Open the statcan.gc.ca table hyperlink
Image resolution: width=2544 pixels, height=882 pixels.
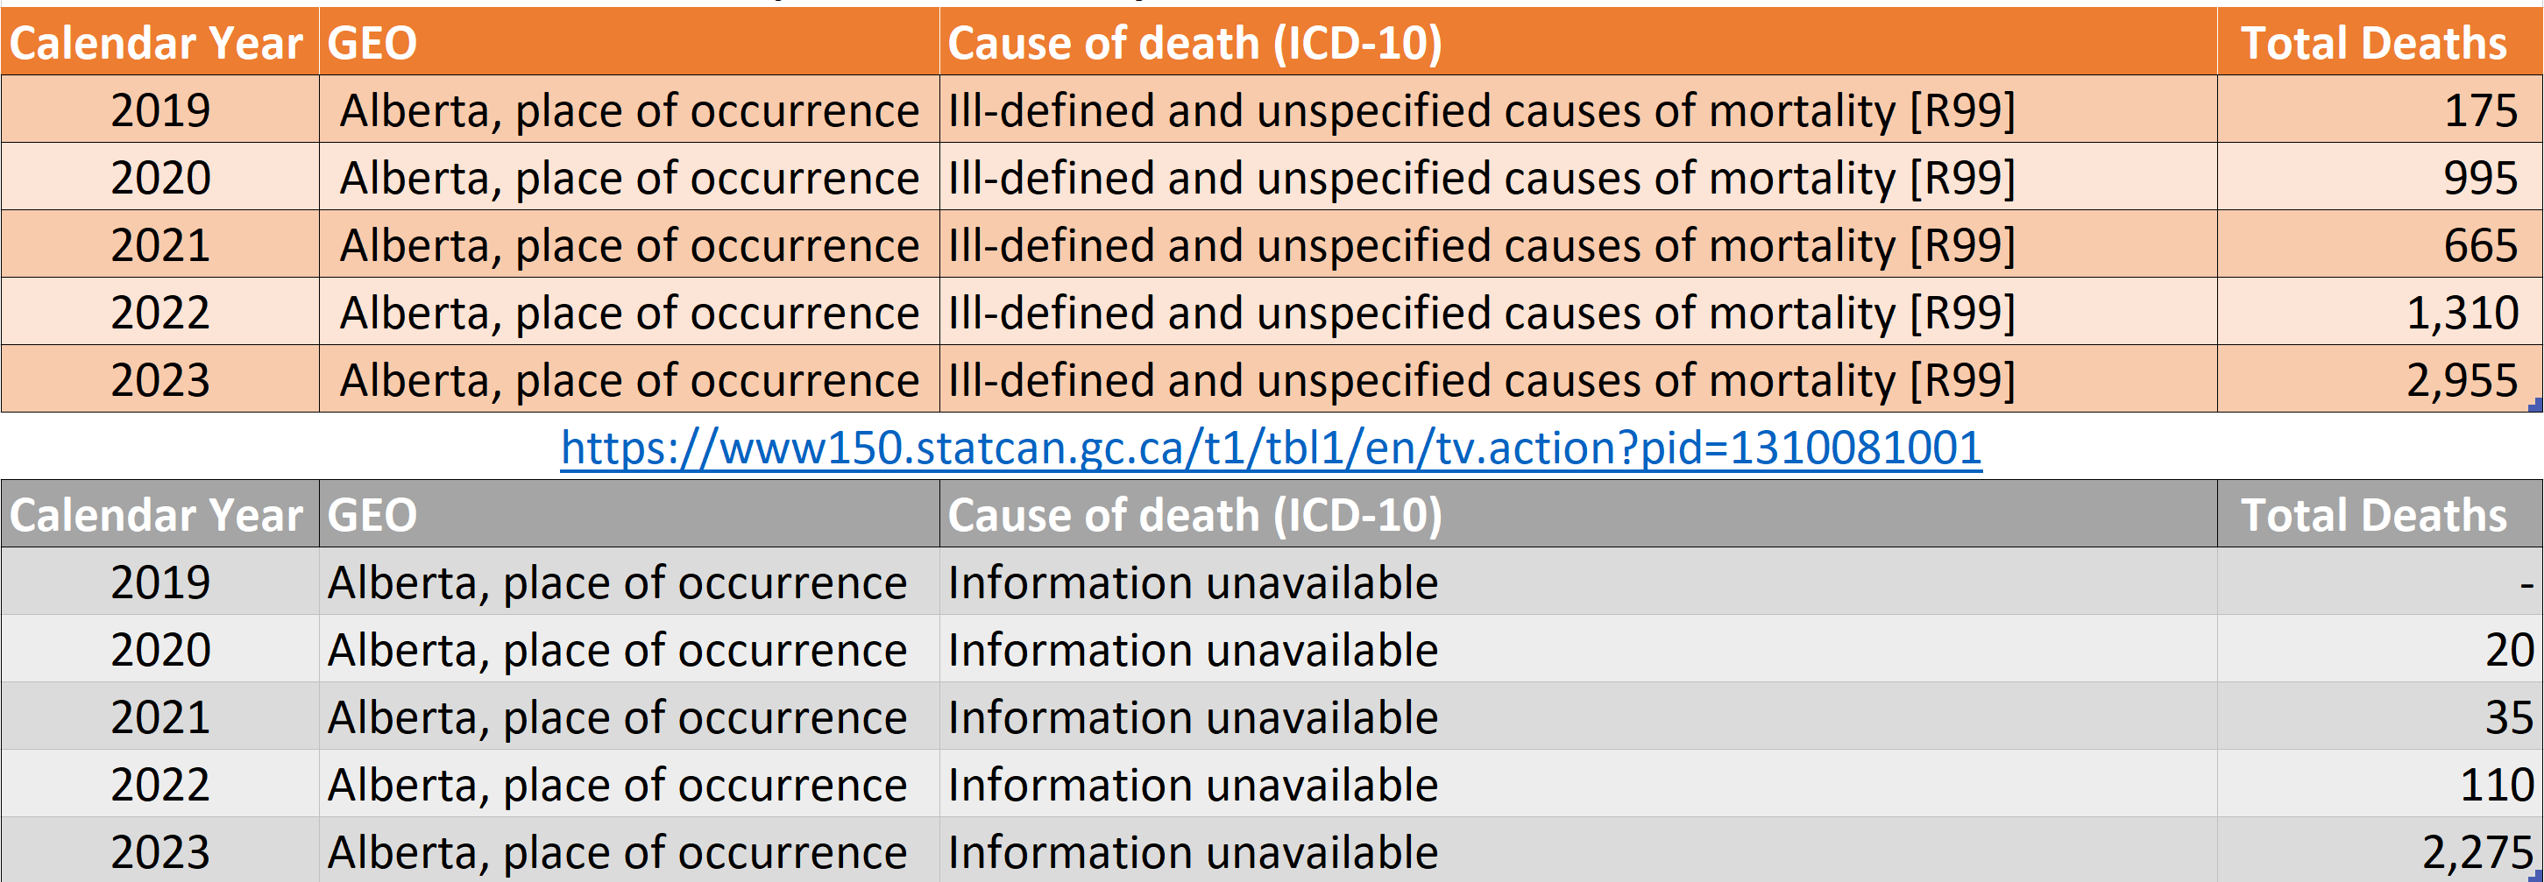pos(1271,448)
